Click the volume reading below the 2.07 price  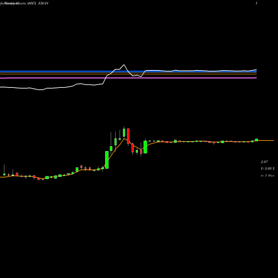(x=267, y=168)
